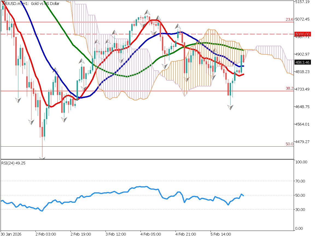Click the fractal arrow below the lowest candle wick
Image resolution: width=315 pixels, height=238 pixels.
pyautogui.click(x=42, y=158)
